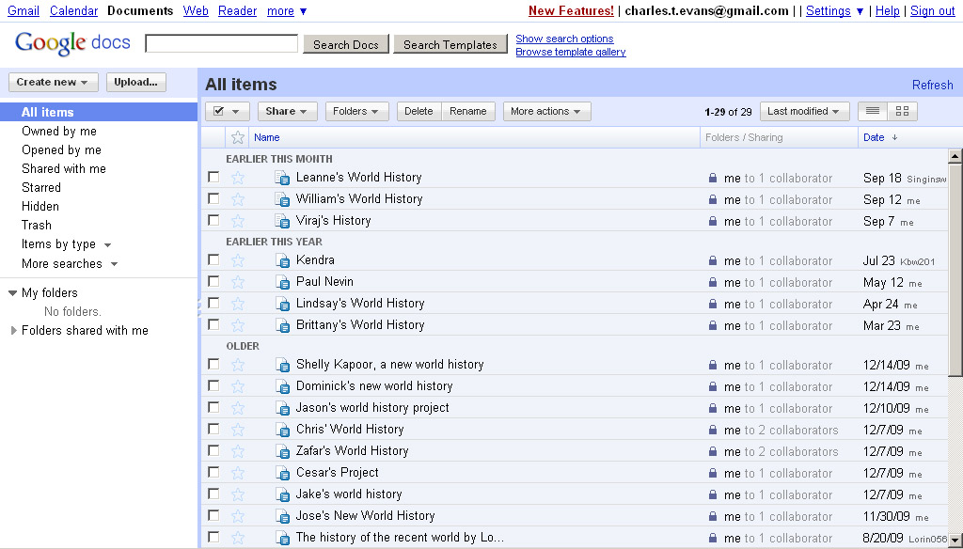Viewport: 963px width, 549px height.
Task: Click the Rename button
Action: [468, 111]
